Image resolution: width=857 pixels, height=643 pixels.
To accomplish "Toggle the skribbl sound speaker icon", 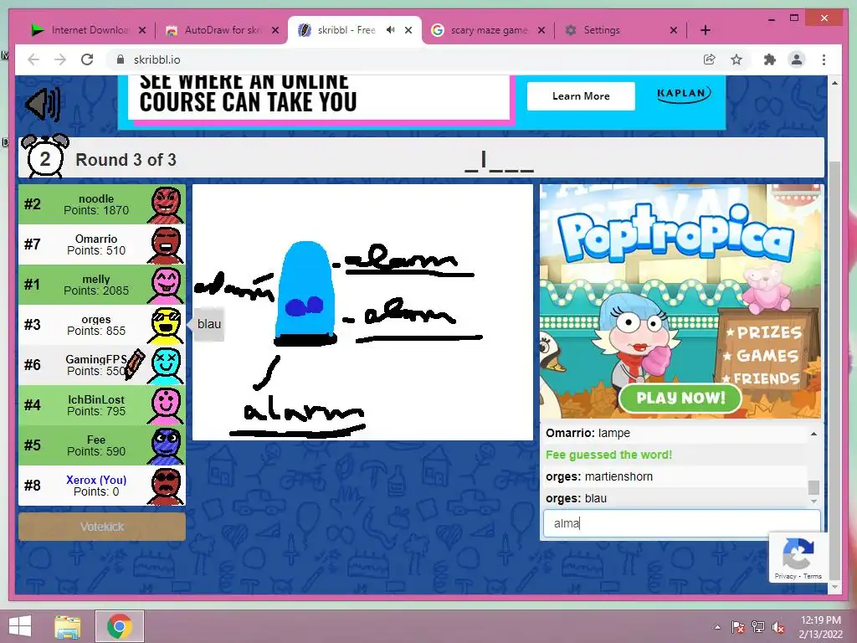I will 44,104.
